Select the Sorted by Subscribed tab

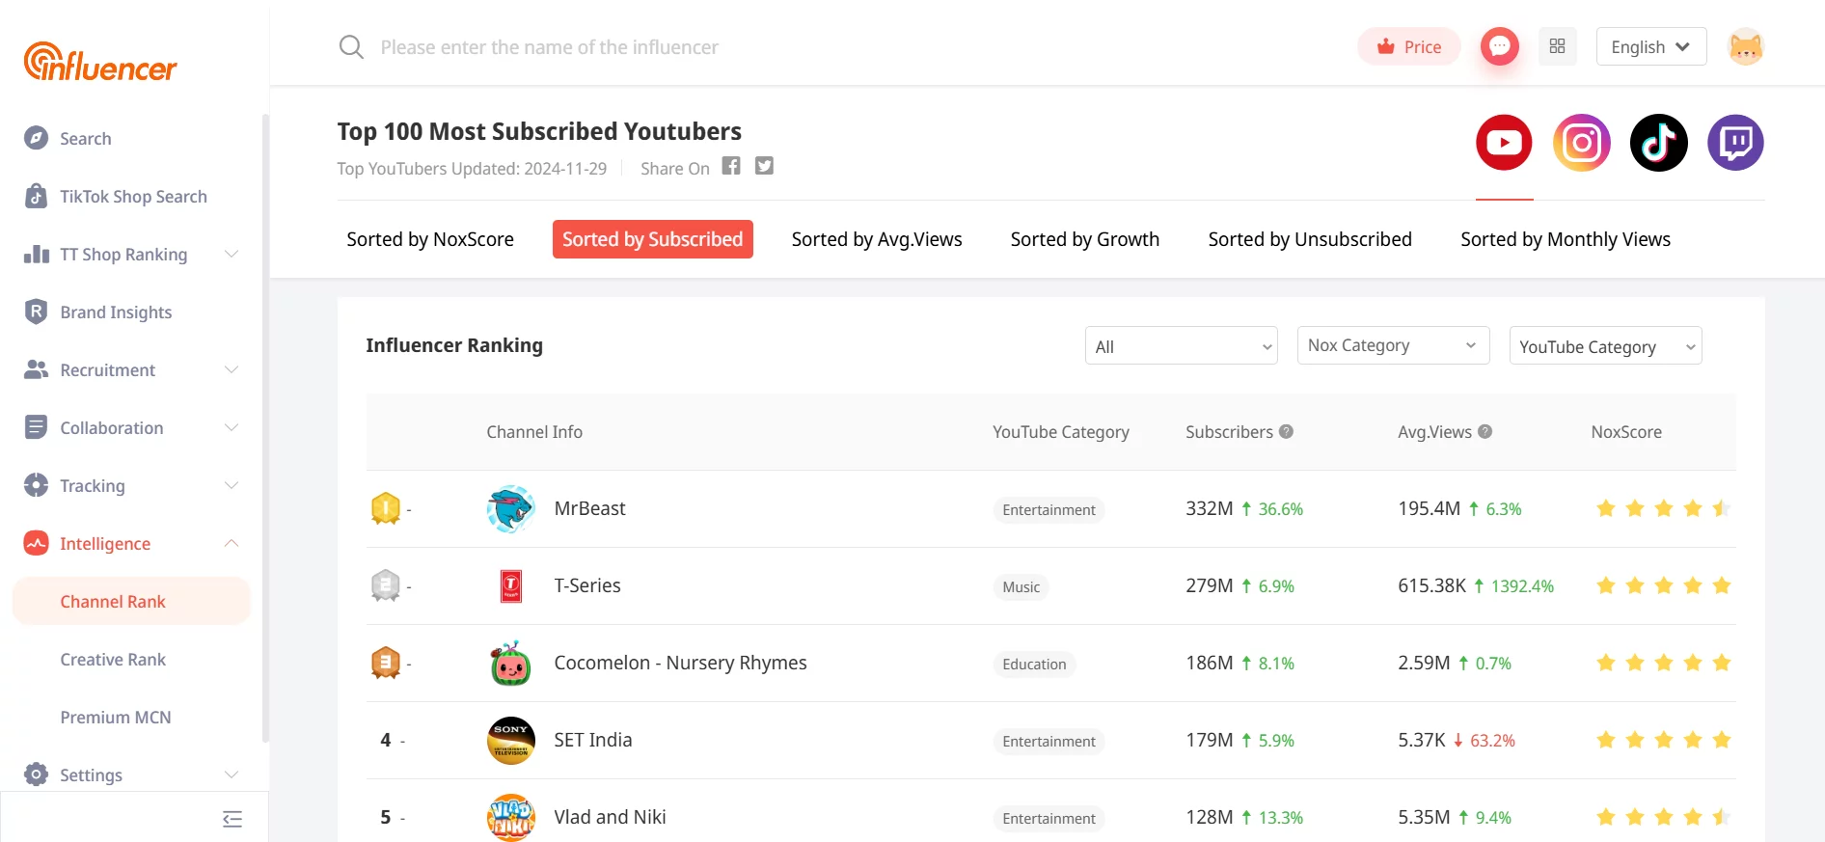tap(653, 239)
